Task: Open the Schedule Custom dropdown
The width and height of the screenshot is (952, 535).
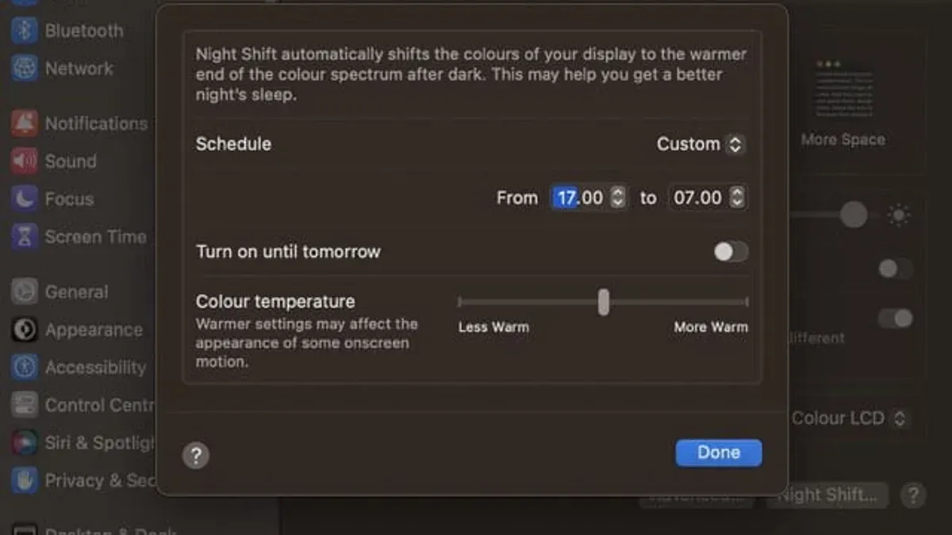Action: 701,144
